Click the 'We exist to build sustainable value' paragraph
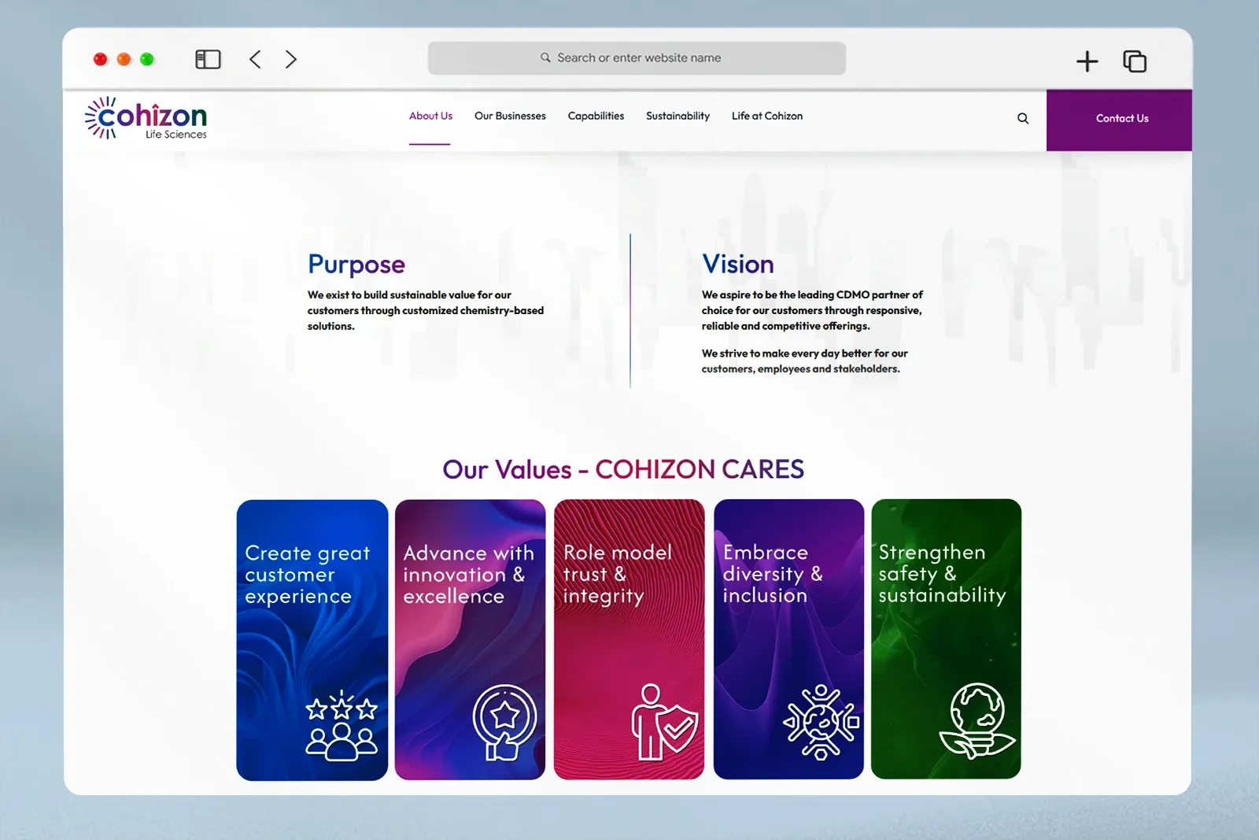The height and width of the screenshot is (840, 1259). tap(426, 310)
